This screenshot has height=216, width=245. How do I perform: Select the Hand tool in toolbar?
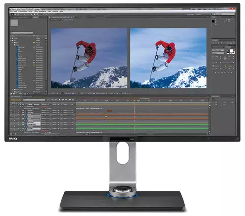[x=15, y=14]
